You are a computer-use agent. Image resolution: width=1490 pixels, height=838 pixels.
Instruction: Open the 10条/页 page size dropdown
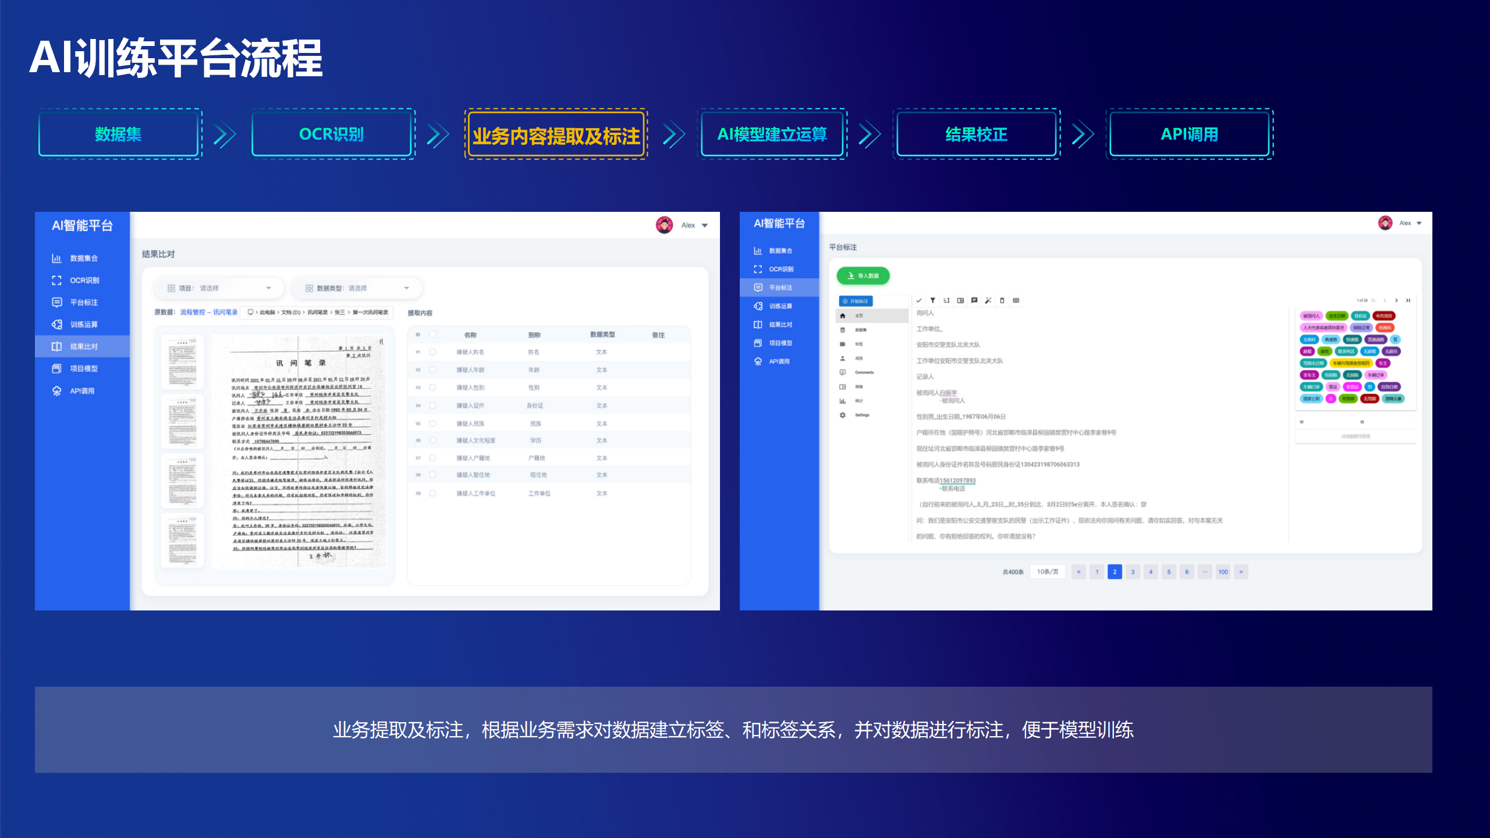(1047, 571)
